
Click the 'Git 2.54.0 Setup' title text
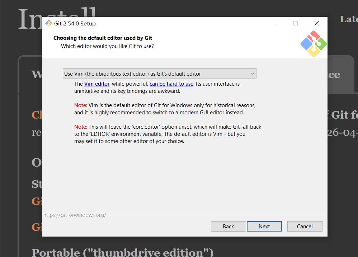(x=75, y=24)
